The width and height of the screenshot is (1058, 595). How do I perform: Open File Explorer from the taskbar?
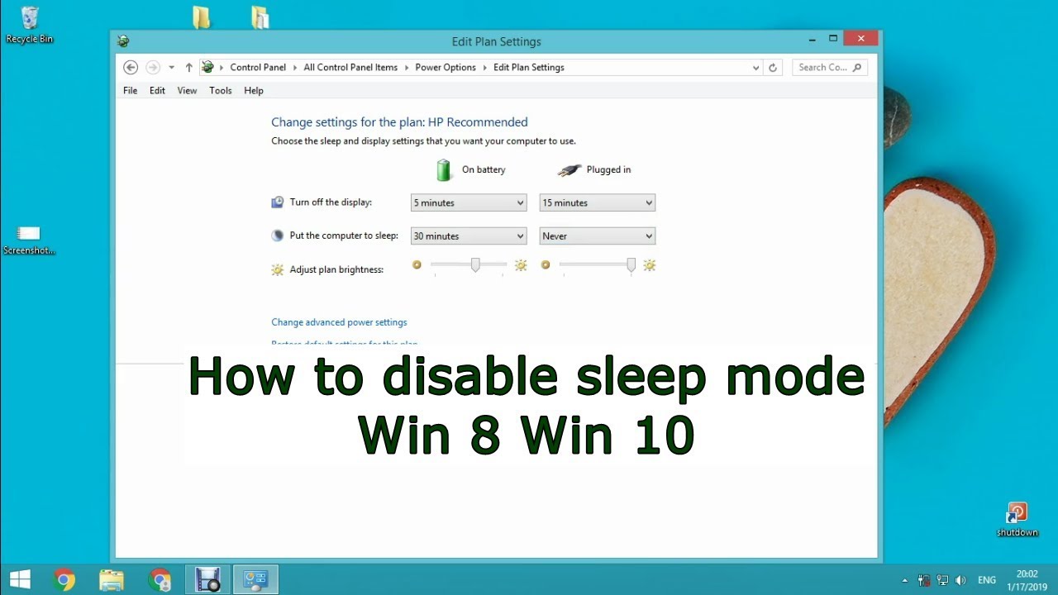pos(112,579)
